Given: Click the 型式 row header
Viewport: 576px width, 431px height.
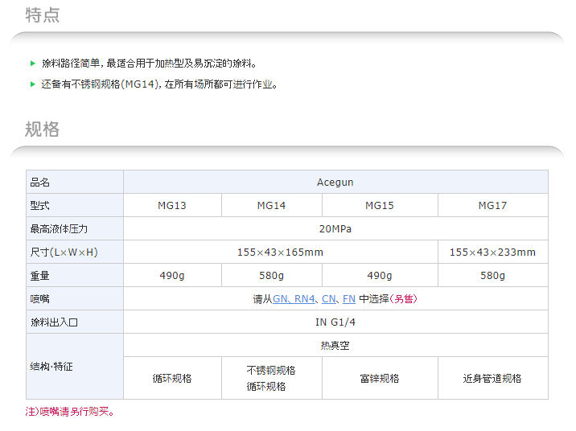Looking at the screenshot, I should 75,205.
